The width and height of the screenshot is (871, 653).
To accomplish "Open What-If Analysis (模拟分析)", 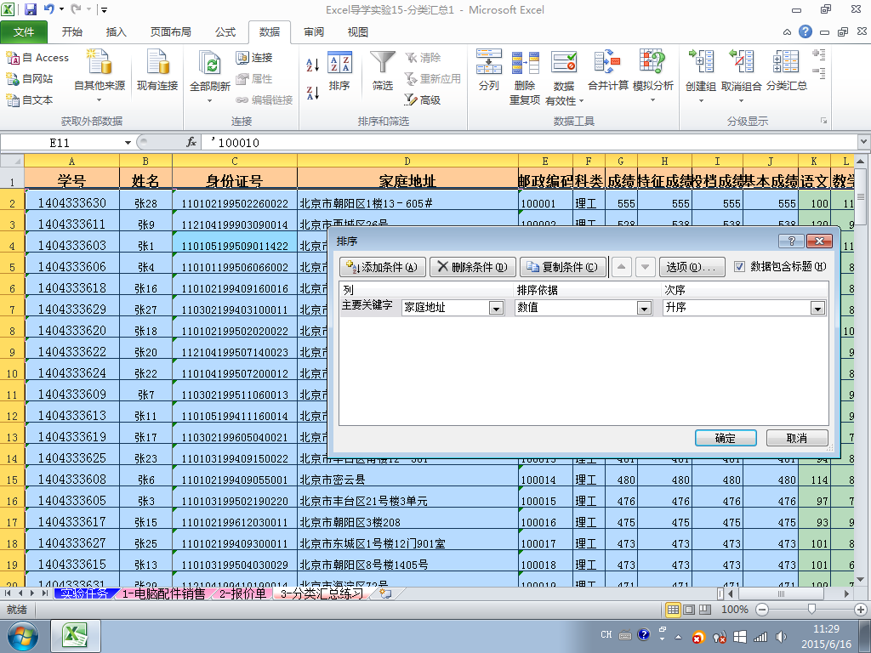I will tap(652, 76).
